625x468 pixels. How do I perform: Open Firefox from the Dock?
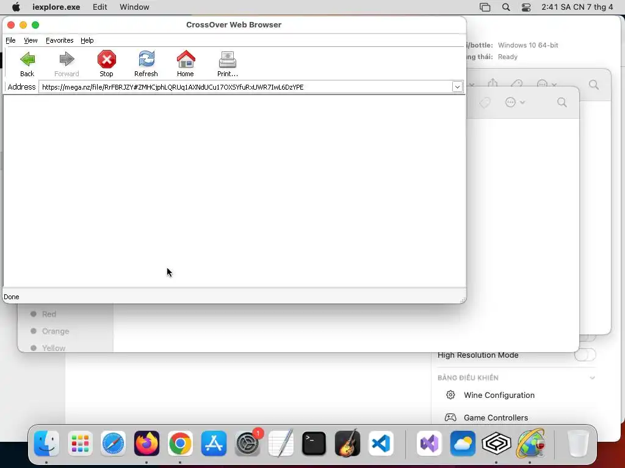pyautogui.click(x=146, y=443)
